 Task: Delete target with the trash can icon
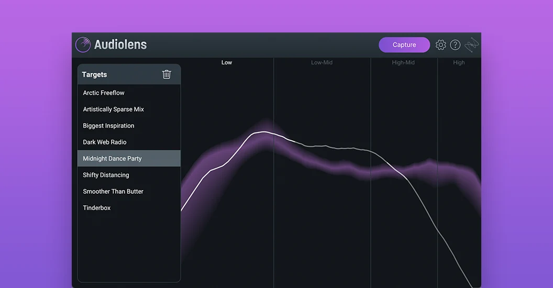[167, 74]
